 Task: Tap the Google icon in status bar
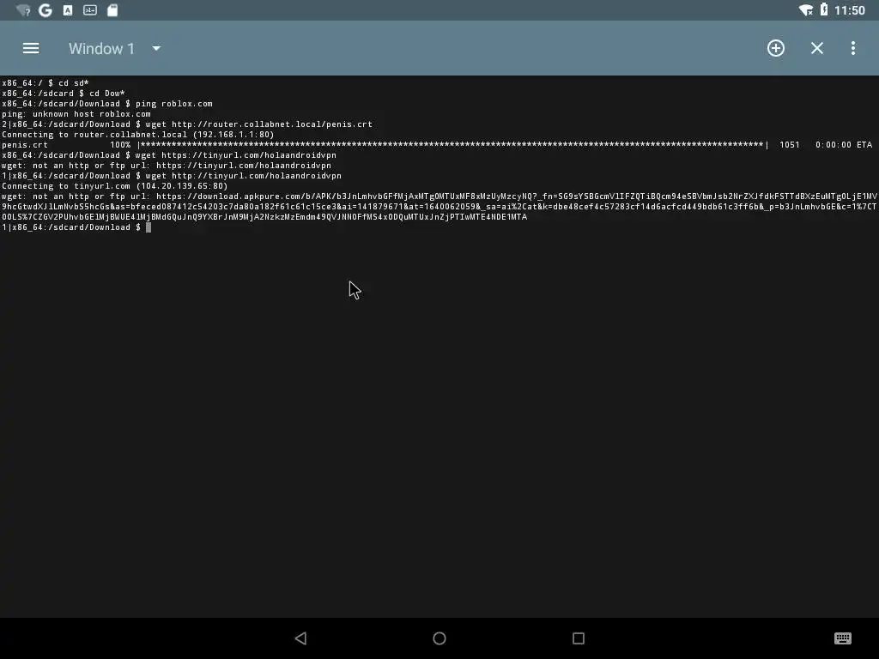point(45,10)
